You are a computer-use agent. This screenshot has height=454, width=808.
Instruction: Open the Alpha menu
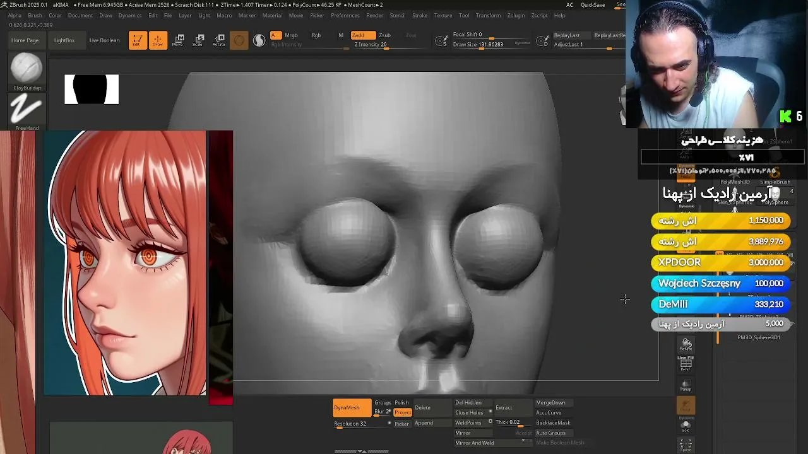point(14,15)
